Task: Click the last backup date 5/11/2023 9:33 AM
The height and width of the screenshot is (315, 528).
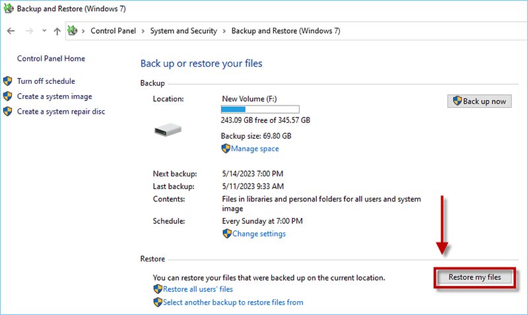Action: click(x=253, y=186)
